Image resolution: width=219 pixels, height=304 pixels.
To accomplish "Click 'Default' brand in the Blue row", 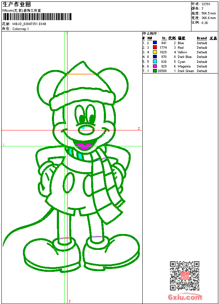I will 202,43.
